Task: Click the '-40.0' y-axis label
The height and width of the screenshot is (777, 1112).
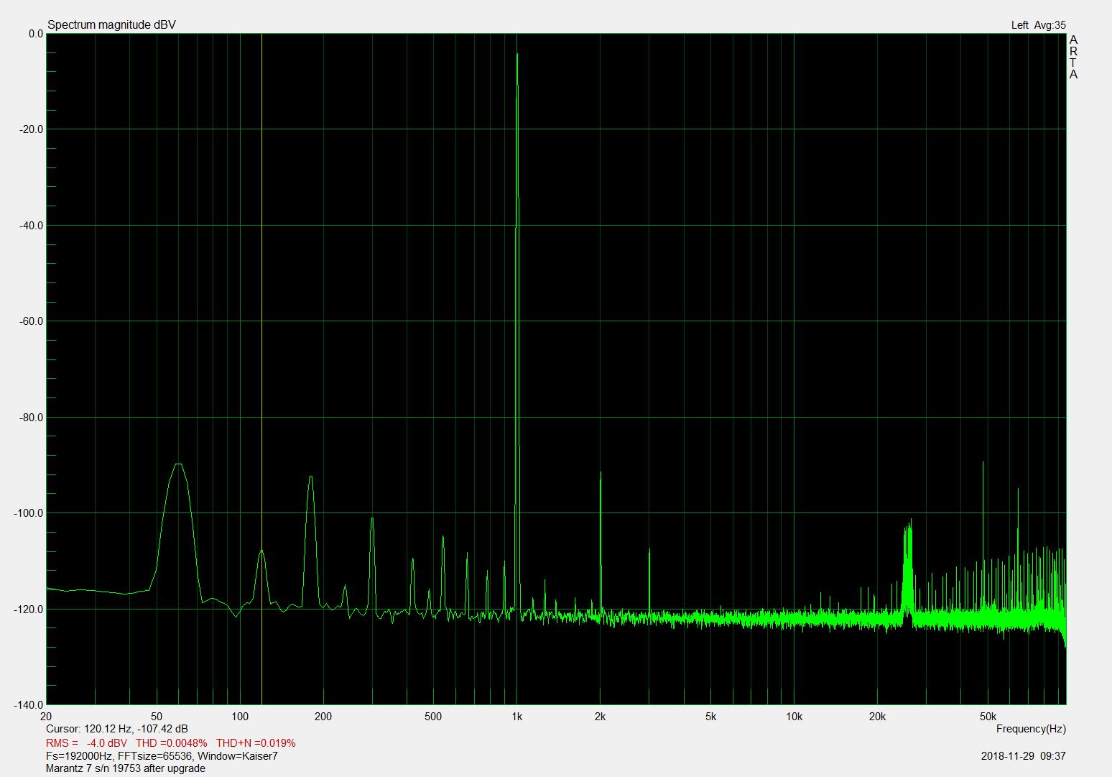Action: click(32, 226)
